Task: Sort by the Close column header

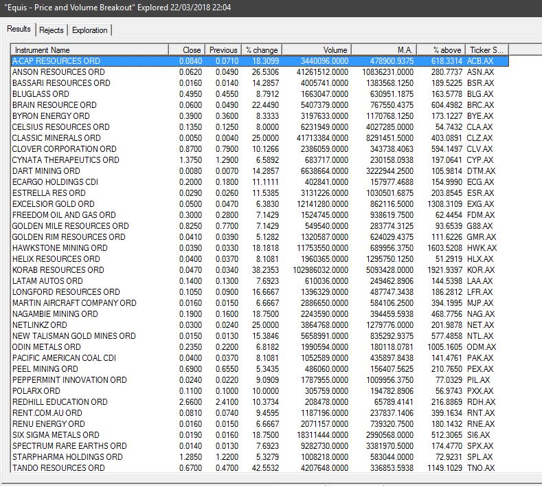Action: 187,49
